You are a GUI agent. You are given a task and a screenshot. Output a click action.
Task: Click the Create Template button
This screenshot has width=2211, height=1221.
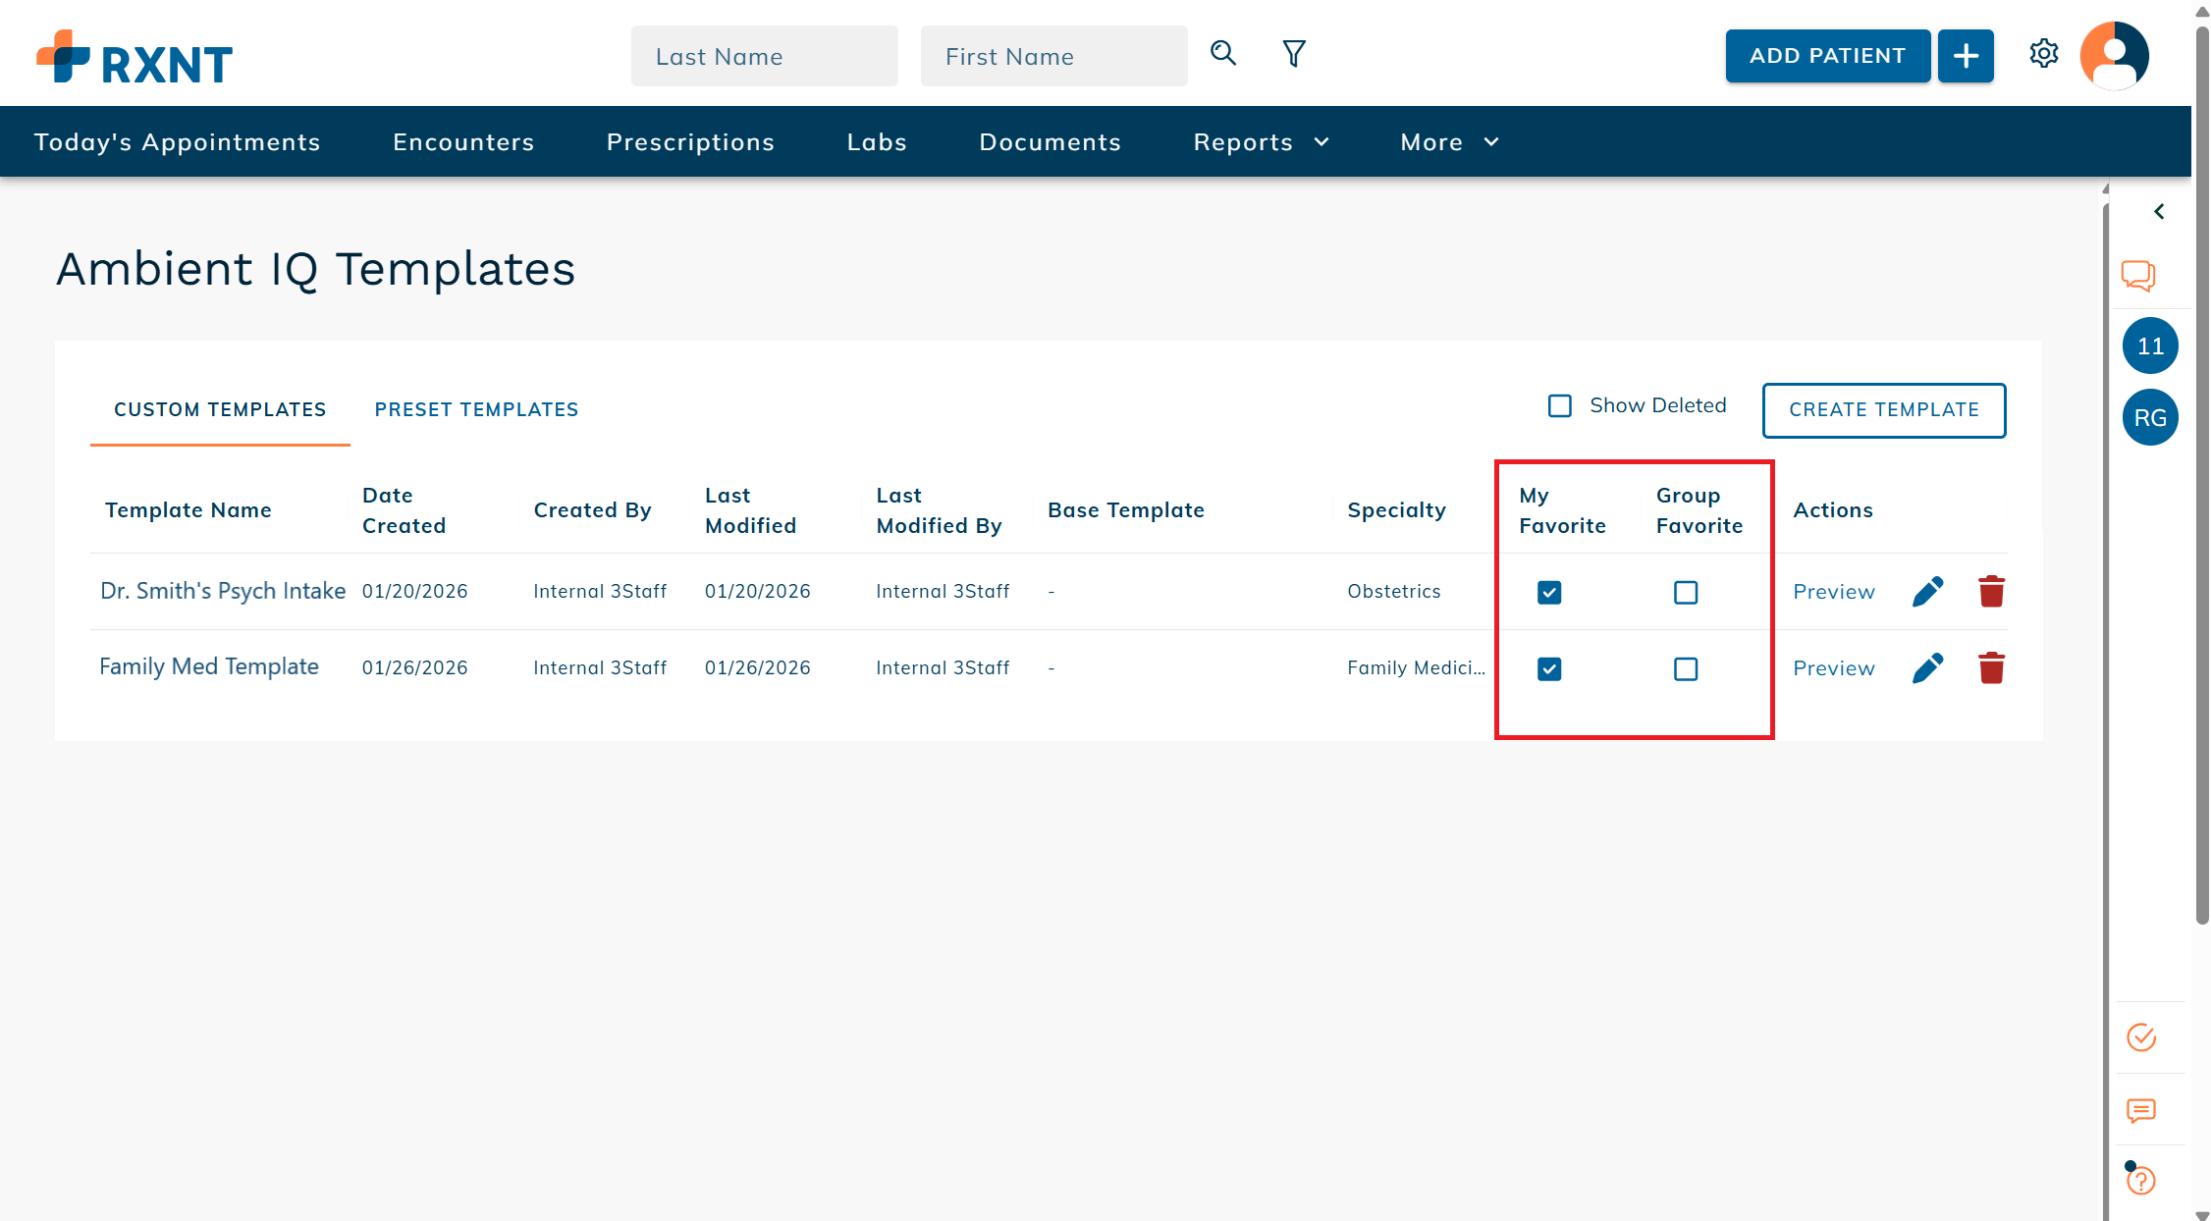pyautogui.click(x=1883, y=410)
